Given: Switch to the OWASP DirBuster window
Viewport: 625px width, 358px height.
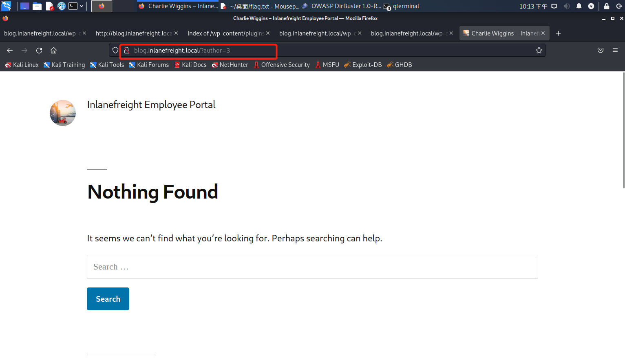Looking at the screenshot, I should pyautogui.click(x=341, y=6).
